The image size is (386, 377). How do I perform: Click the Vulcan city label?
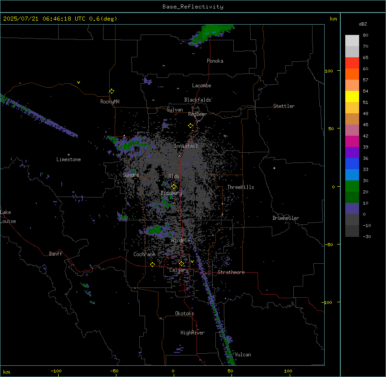click(243, 355)
